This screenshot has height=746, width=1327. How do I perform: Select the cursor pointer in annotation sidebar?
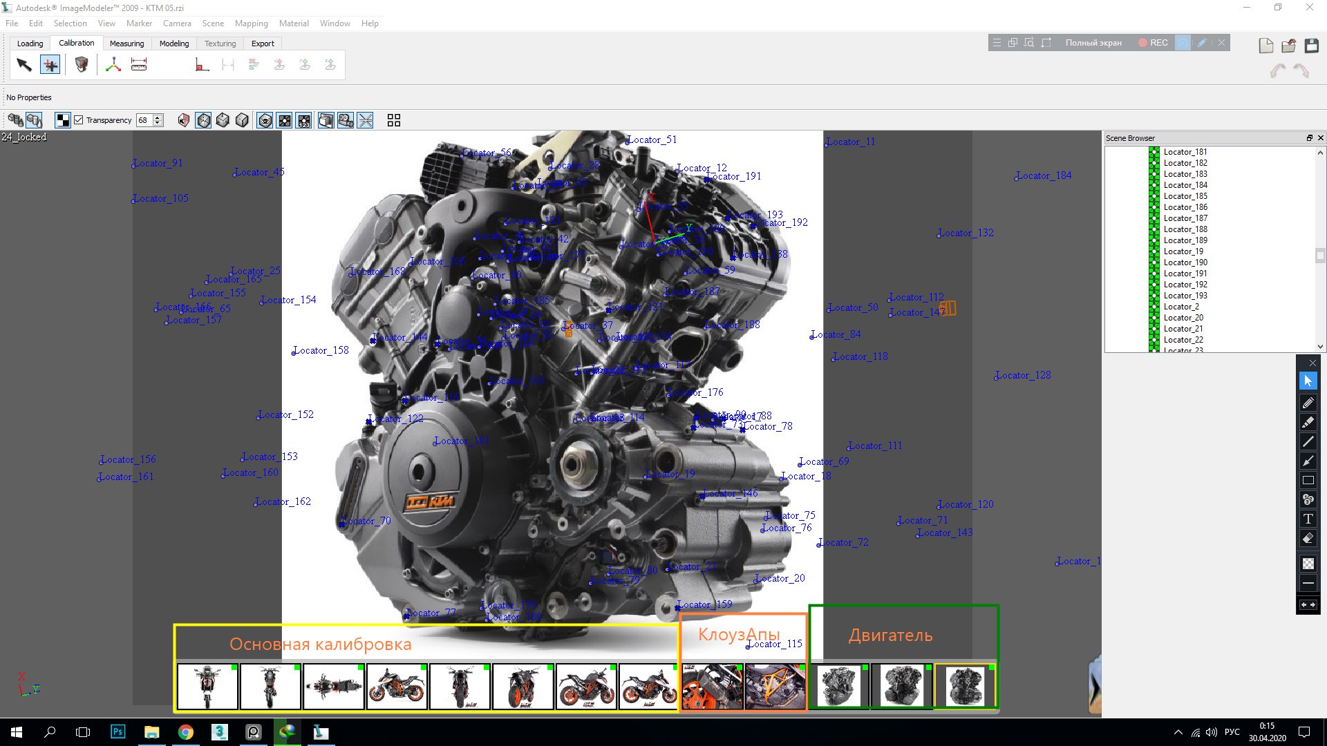tap(1308, 381)
